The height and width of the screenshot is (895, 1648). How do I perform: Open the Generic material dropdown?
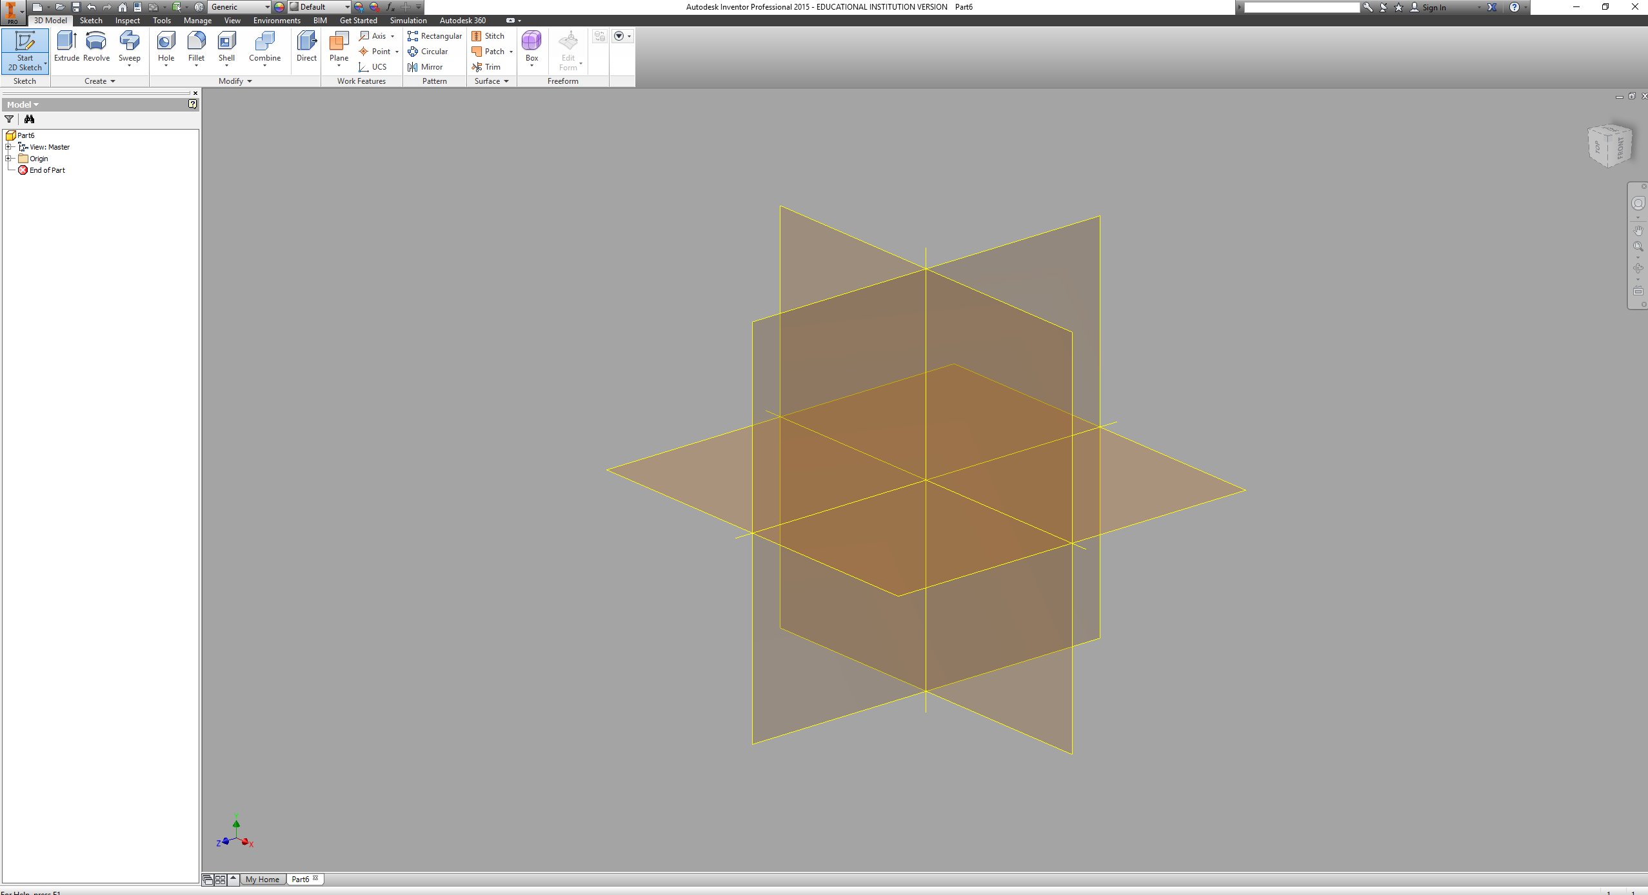[x=267, y=7]
